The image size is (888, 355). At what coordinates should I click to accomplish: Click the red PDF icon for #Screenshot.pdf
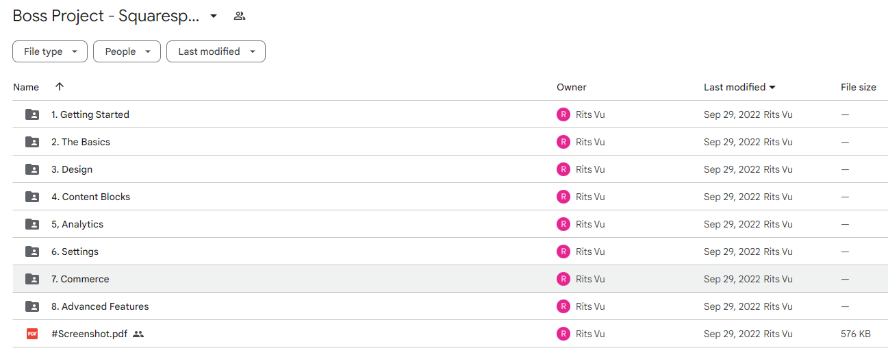(x=32, y=334)
